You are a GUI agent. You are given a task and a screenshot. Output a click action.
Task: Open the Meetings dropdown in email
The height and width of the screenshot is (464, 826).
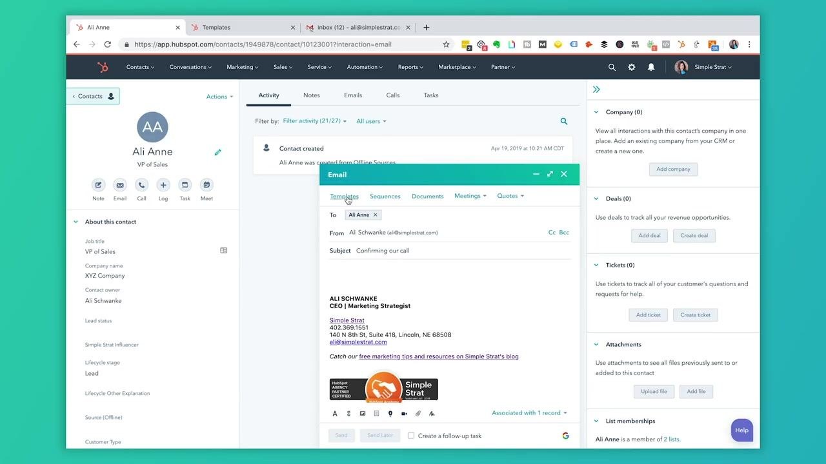pos(470,196)
